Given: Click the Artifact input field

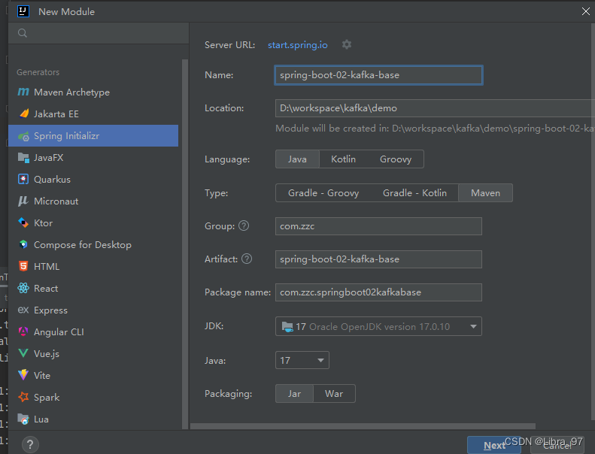Looking at the screenshot, I should [x=378, y=259].
